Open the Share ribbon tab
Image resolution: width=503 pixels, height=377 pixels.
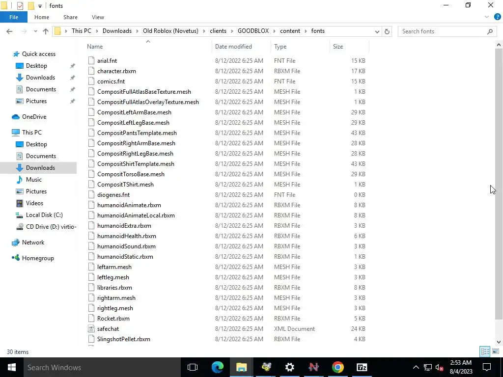click(x=70, y=17)
